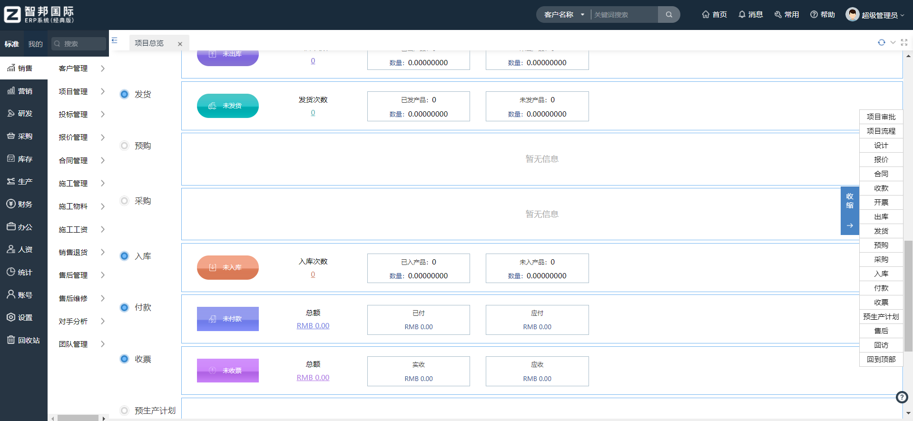This screenshot has height=421, width=913.
Task: Open the 客户名称 search type dropdown
Action: 564,15
